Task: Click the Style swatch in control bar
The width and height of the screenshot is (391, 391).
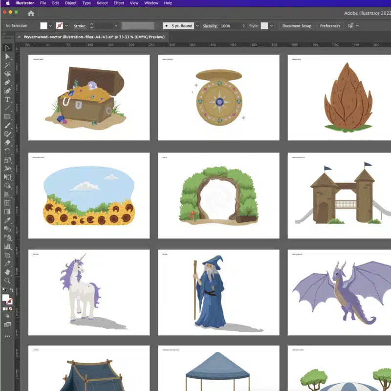Action: point(264,25)
